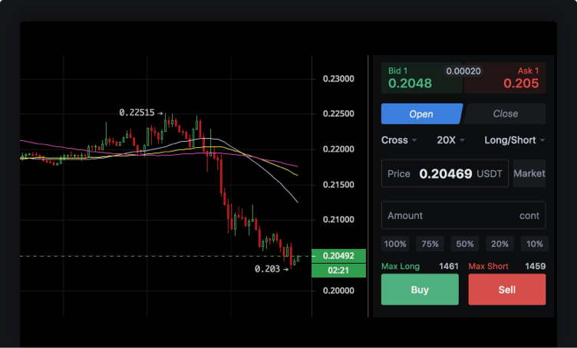Screen dimensions: 577x348
Task: Click the red Sell button
Action: [507, 290]
